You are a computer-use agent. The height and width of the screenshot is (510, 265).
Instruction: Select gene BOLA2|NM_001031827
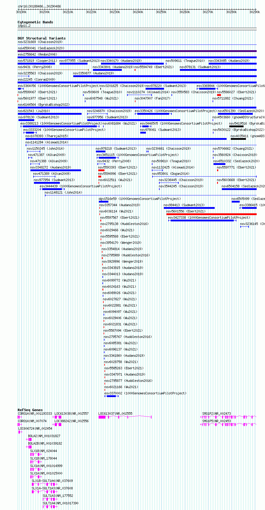click(x=44, y=436)
